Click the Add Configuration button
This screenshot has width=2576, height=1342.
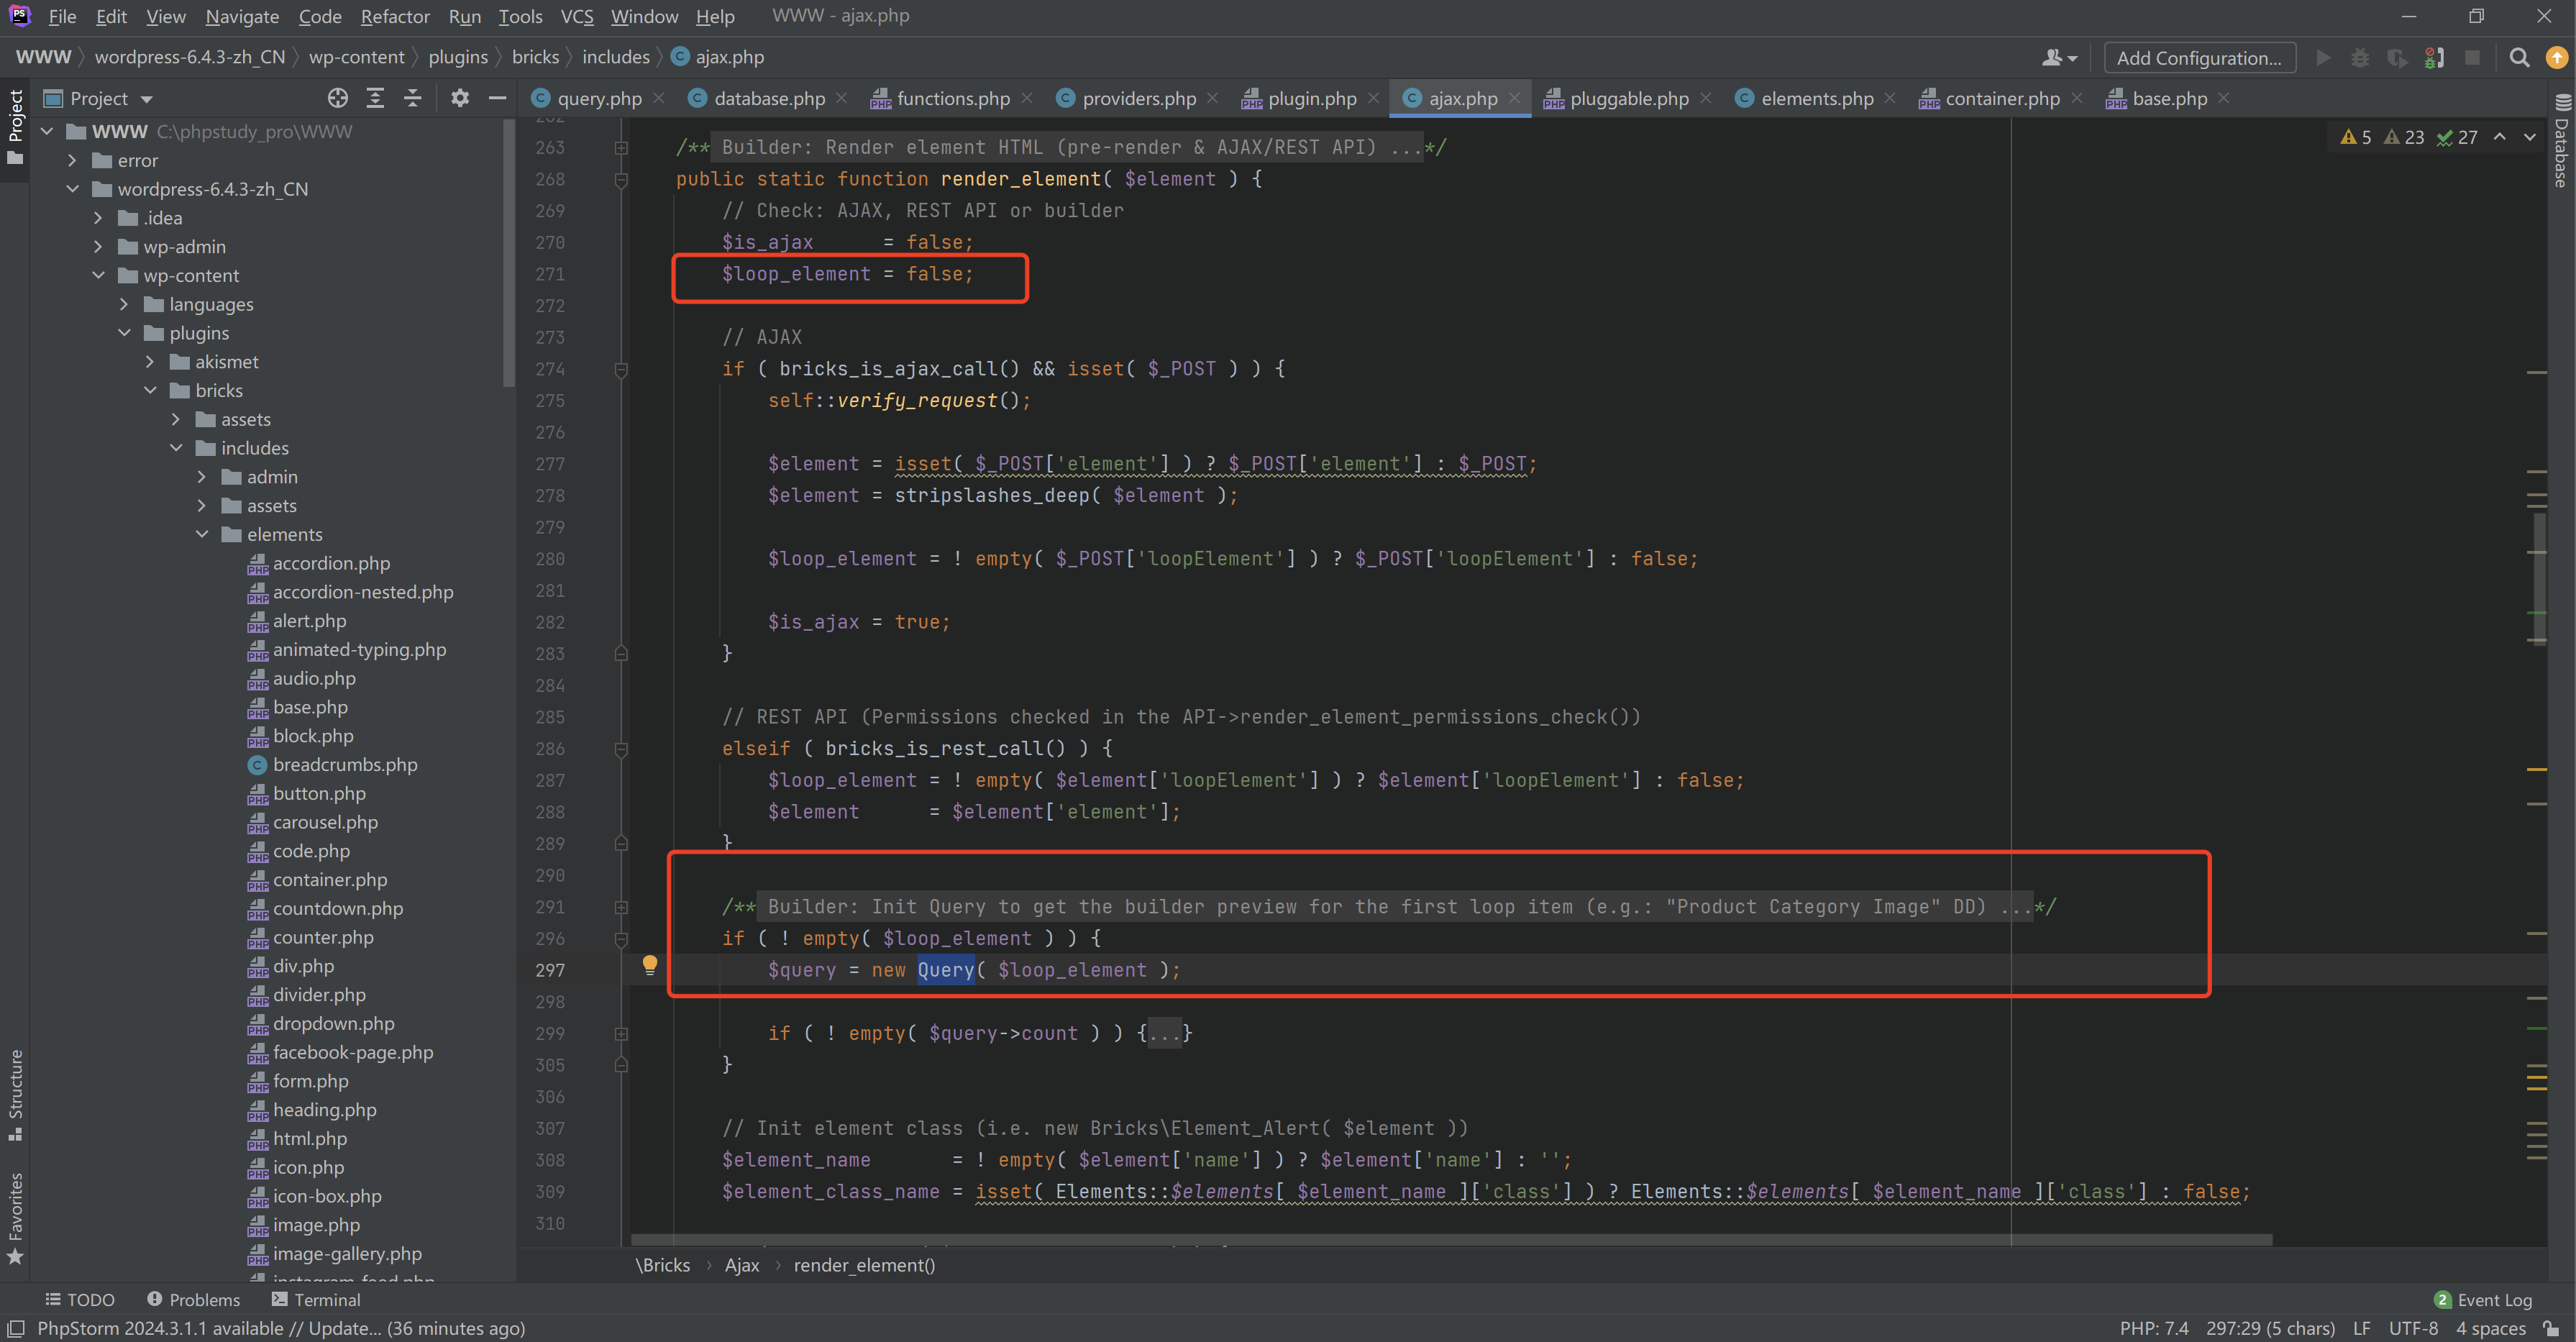point(2199,58)
